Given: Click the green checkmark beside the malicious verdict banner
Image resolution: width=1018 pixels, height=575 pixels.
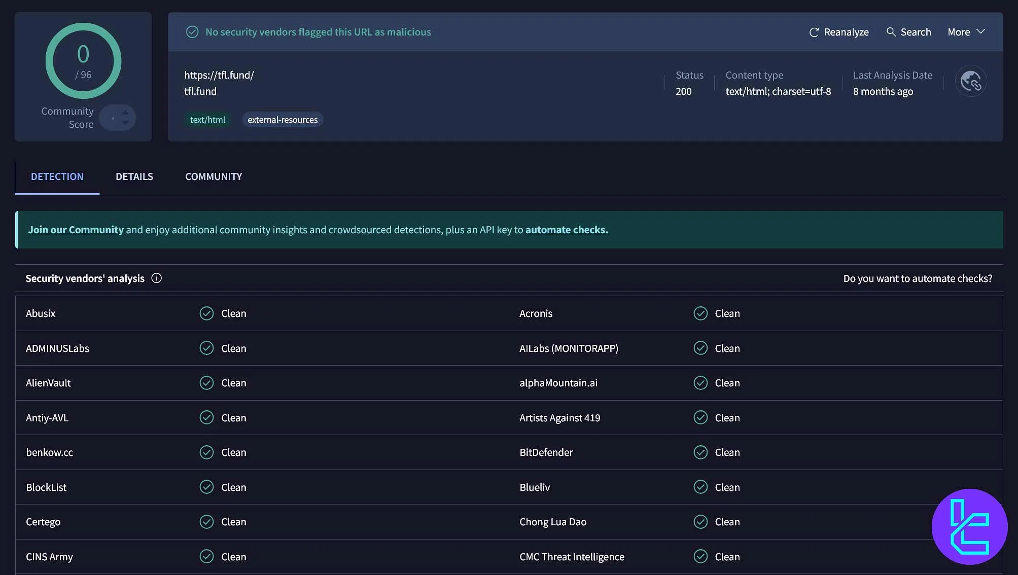Looking at the screenshot, I should [x=192, y=31].
